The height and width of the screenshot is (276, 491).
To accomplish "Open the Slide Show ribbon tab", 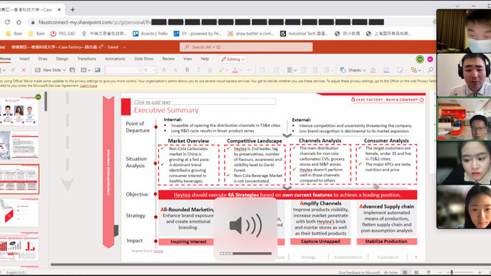I will (x=144, y=59).
